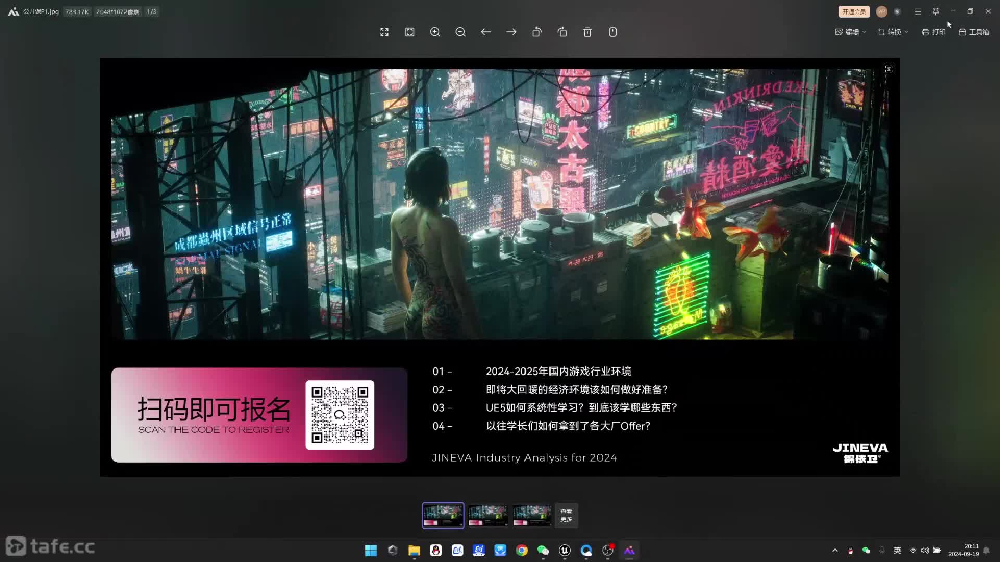The image size is (1000, 562).
Task: Zoom in with the magnifier plus icon
Action: (x=435, y=32)
